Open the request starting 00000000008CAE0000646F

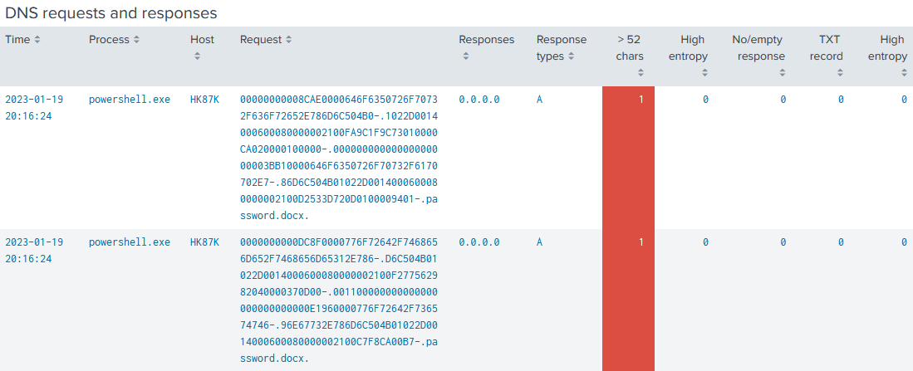339,157
